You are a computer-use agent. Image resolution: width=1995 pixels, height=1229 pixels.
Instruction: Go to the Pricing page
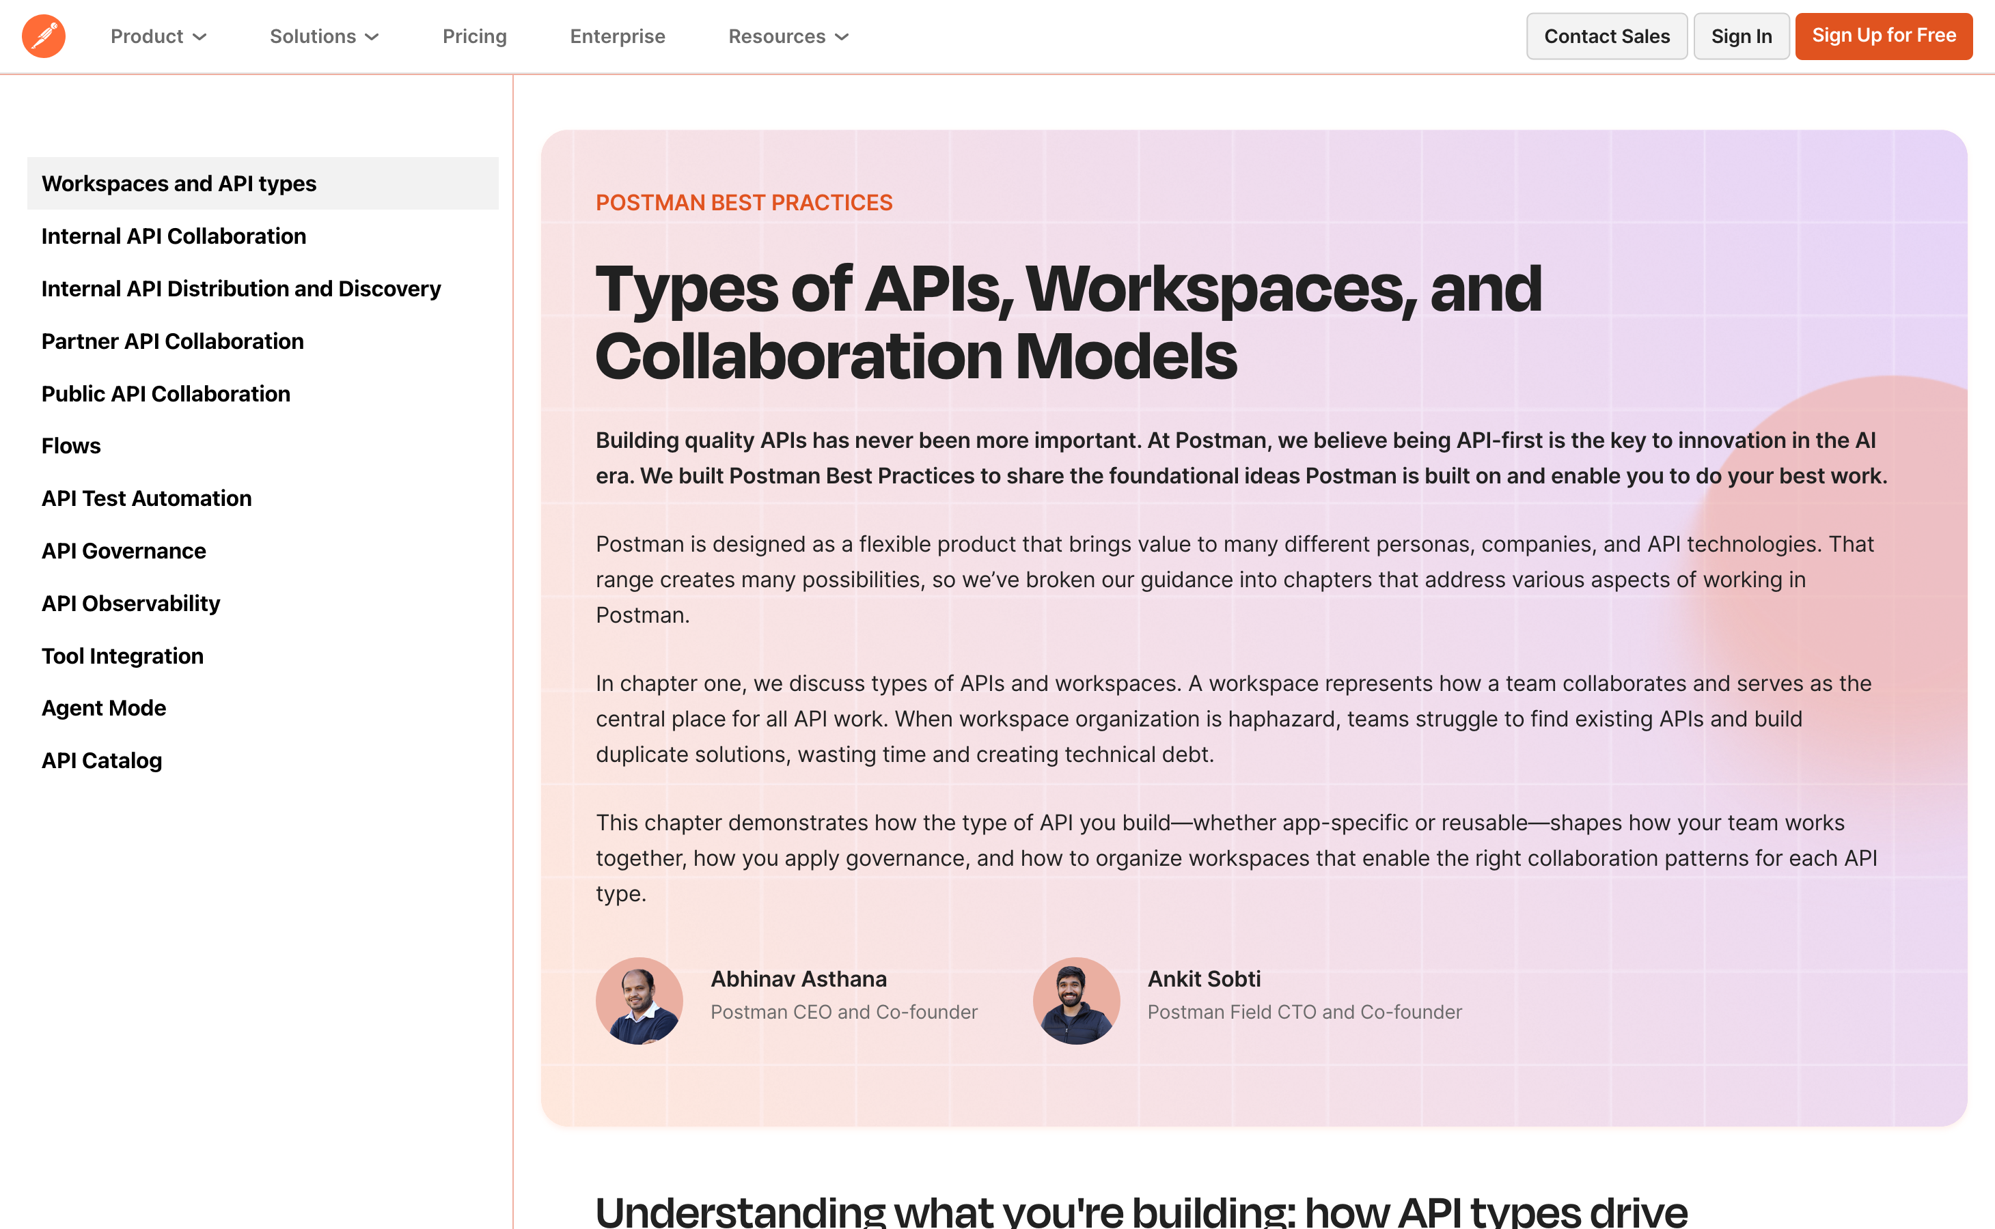pyautogui.click(x=474, y=37)
